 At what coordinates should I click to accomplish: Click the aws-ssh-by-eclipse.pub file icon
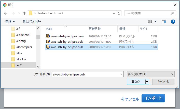[48, 47]
